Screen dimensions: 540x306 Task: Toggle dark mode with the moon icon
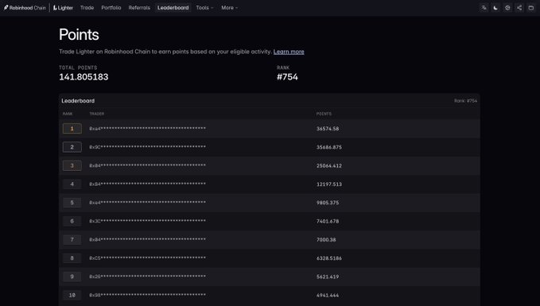coord(495,8)
